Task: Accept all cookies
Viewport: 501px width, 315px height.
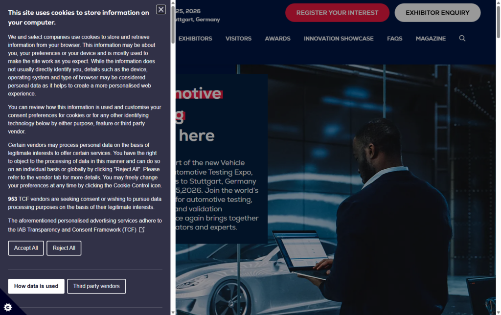Action: click(26, 248)
